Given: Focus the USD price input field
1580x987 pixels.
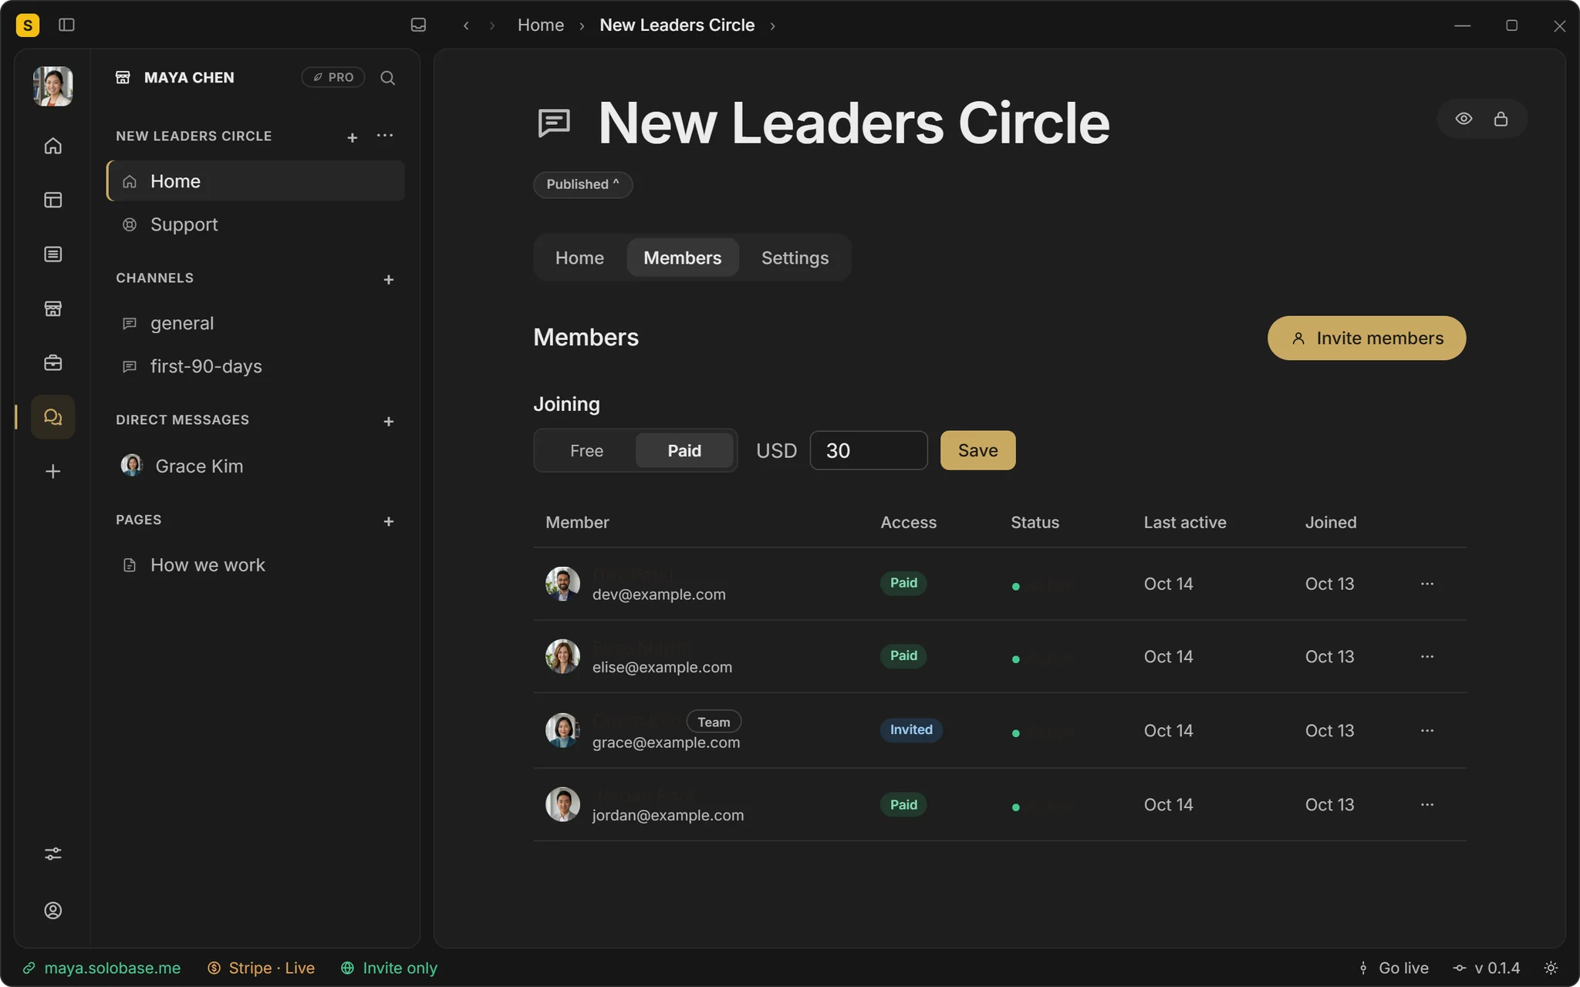Looking at the screenshot, I should (869, 450).
